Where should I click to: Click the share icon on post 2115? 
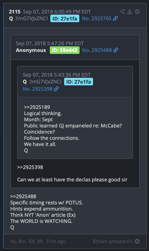point(122,12)
